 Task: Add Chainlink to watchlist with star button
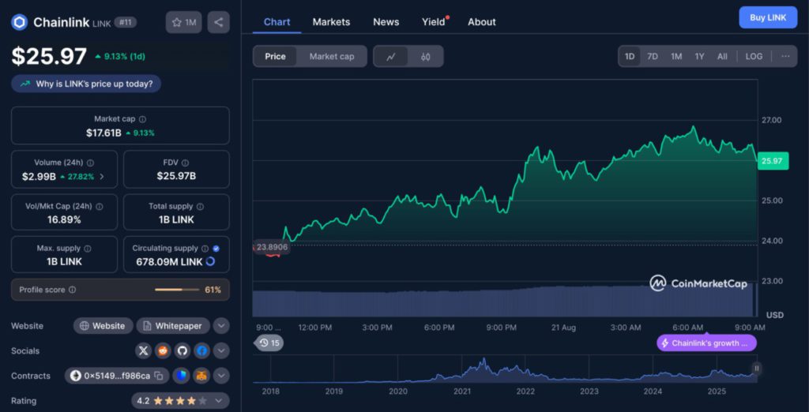coord(184,22)
